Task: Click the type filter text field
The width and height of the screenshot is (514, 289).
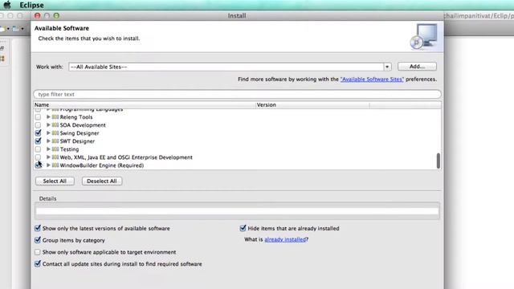Action: pyautogui.click(x=238, y=95)
